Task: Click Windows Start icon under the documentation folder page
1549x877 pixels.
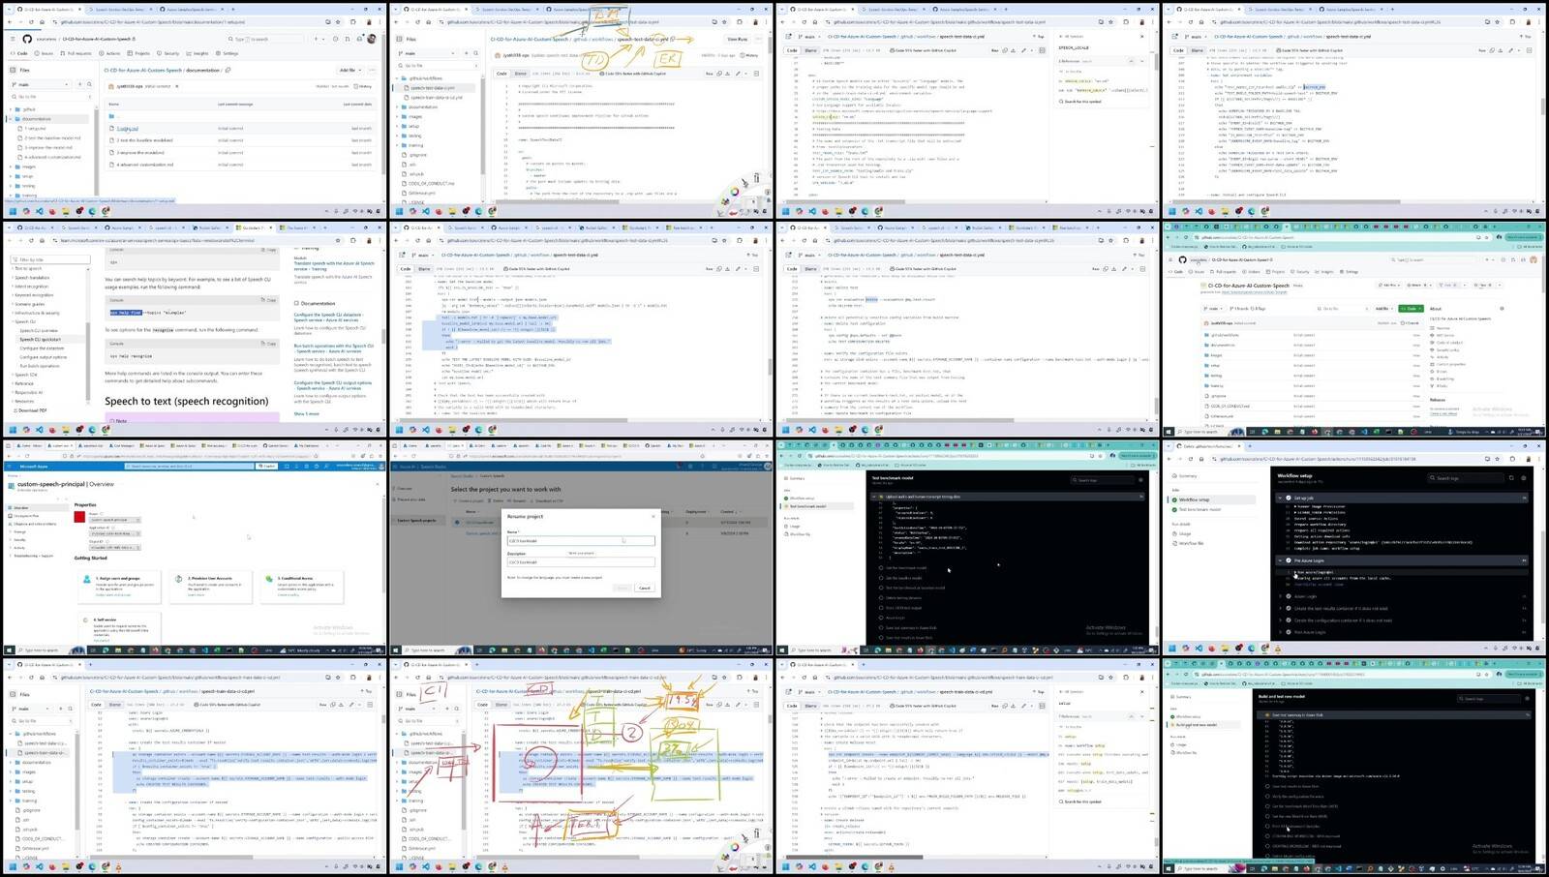Action: pyautogui.click(x=13, y=211)
